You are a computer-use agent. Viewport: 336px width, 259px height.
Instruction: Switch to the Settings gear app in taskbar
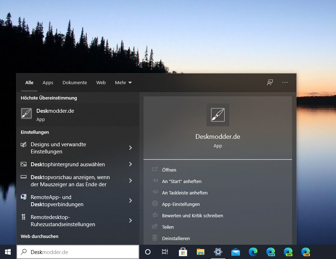click(218, 252)
